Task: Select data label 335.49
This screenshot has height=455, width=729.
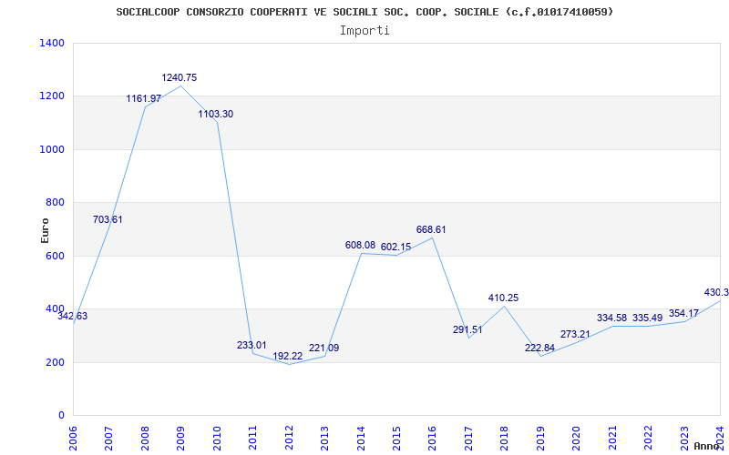Action: coord(647,318)
